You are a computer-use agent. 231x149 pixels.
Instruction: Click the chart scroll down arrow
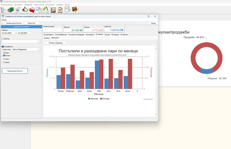point(156,114)
